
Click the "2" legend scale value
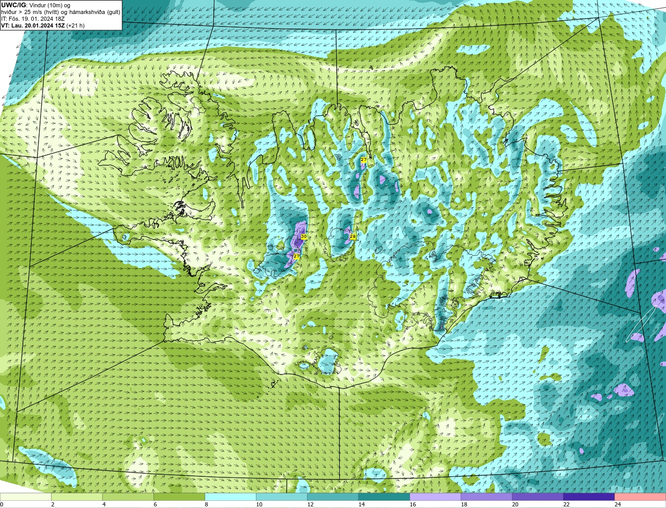coord(53,504)
